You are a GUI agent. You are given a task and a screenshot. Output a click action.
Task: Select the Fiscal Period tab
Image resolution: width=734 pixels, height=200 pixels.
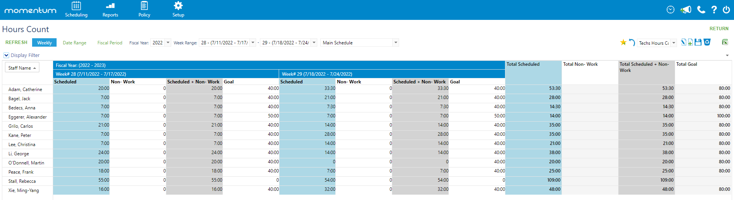110,42
